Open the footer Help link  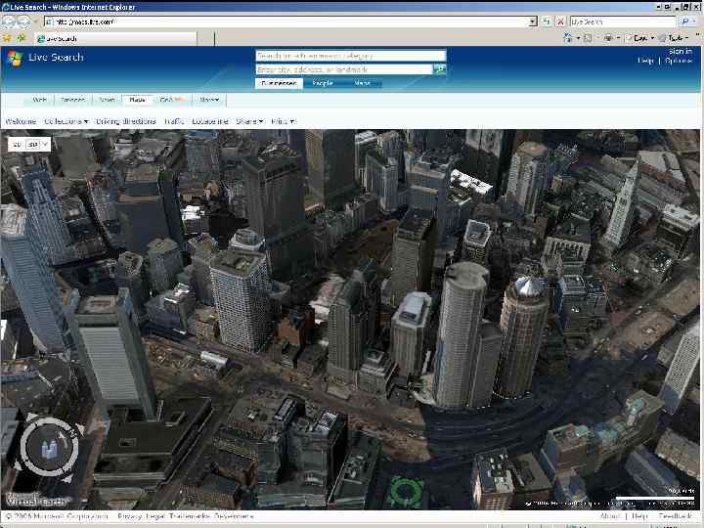point(639,516)
